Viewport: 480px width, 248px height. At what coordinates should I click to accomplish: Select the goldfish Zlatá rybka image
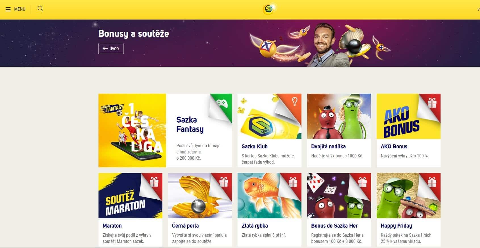(x=269, y=196)
